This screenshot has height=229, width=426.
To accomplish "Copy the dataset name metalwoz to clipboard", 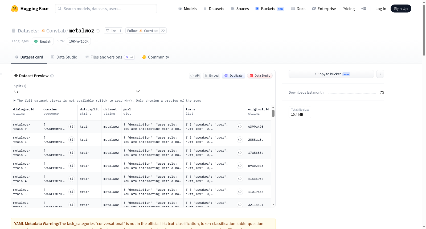I will pyautogui.click(x=98, y=31).
